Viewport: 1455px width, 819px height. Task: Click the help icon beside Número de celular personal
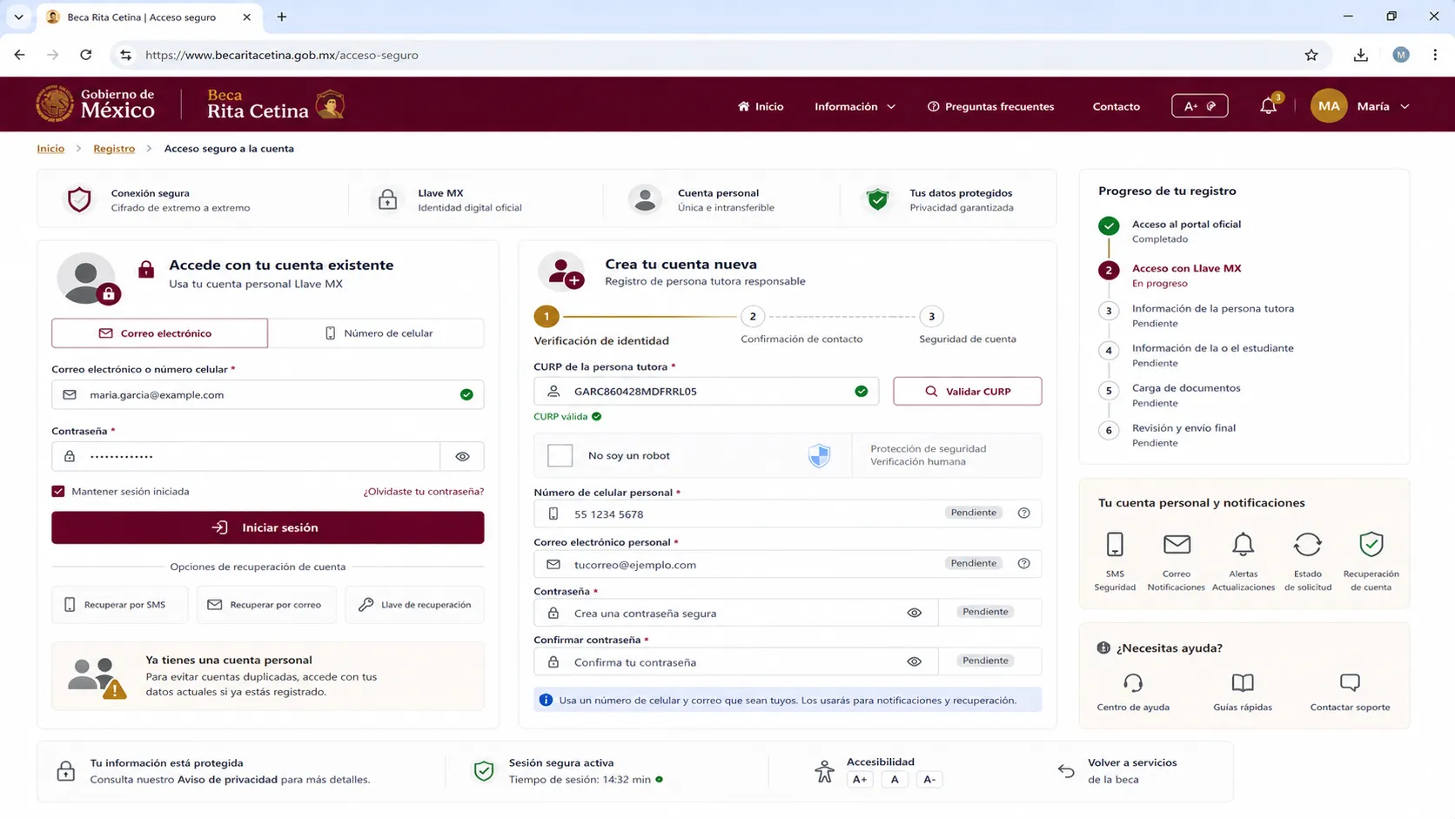point(1024,514)
